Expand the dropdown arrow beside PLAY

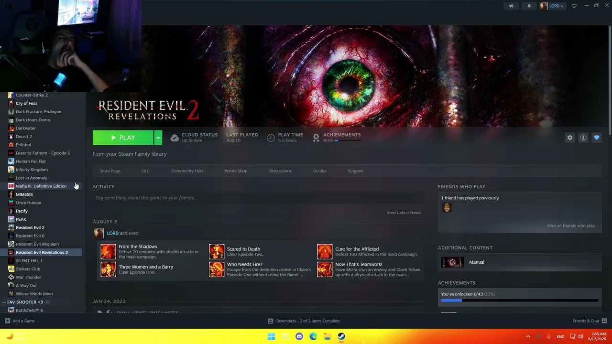158,138
